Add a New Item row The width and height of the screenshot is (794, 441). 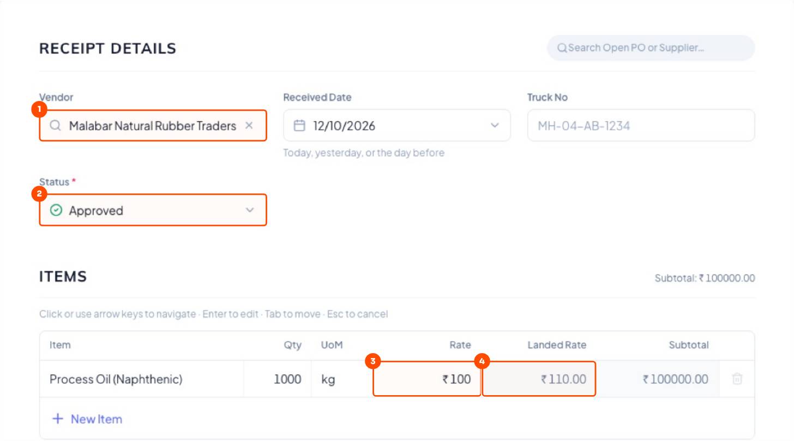coord(87,419)
